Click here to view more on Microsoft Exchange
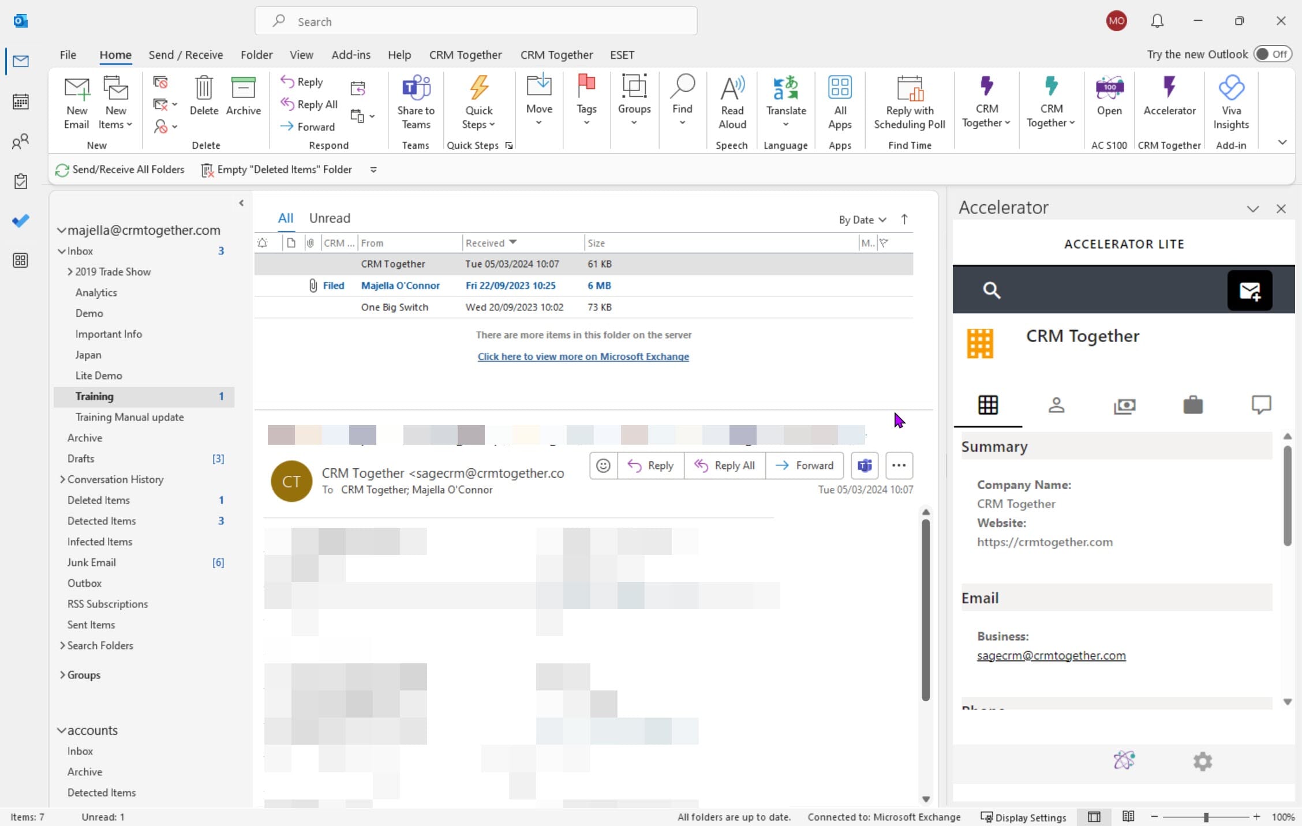The image size is (1302, 826). 583,356
